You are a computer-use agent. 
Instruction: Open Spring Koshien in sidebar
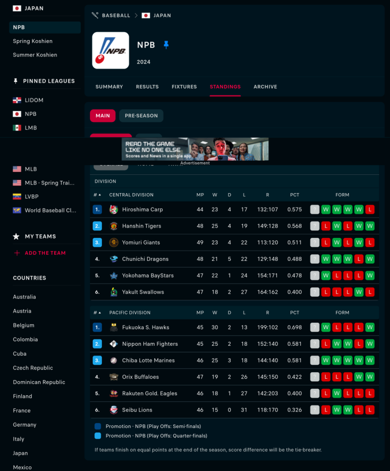[x=33, y=41]
